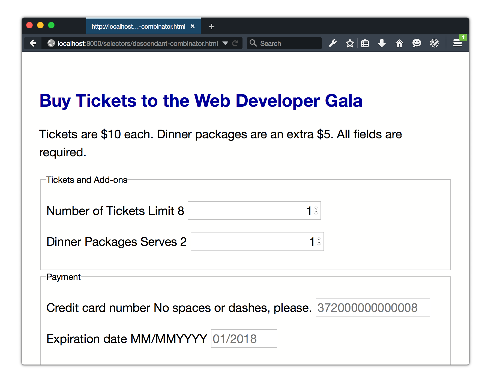The height and width of the screenshot is (382, 491).
Task: Open a new tab with plus button
Action: pyautogui.click(x=211, y=26)
